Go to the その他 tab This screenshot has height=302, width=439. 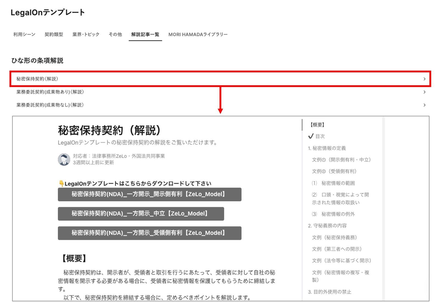point(115,34)
